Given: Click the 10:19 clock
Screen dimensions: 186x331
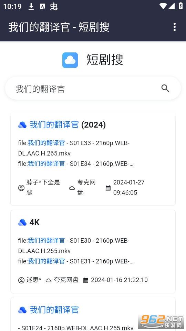Looking at the screenshot, I should [12, 7].
